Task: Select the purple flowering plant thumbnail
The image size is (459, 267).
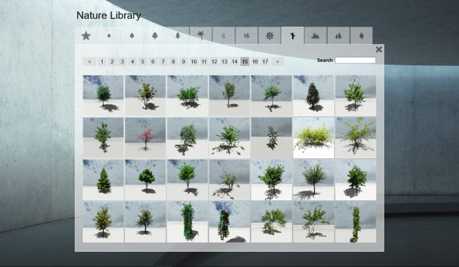Action: (272, 138)
